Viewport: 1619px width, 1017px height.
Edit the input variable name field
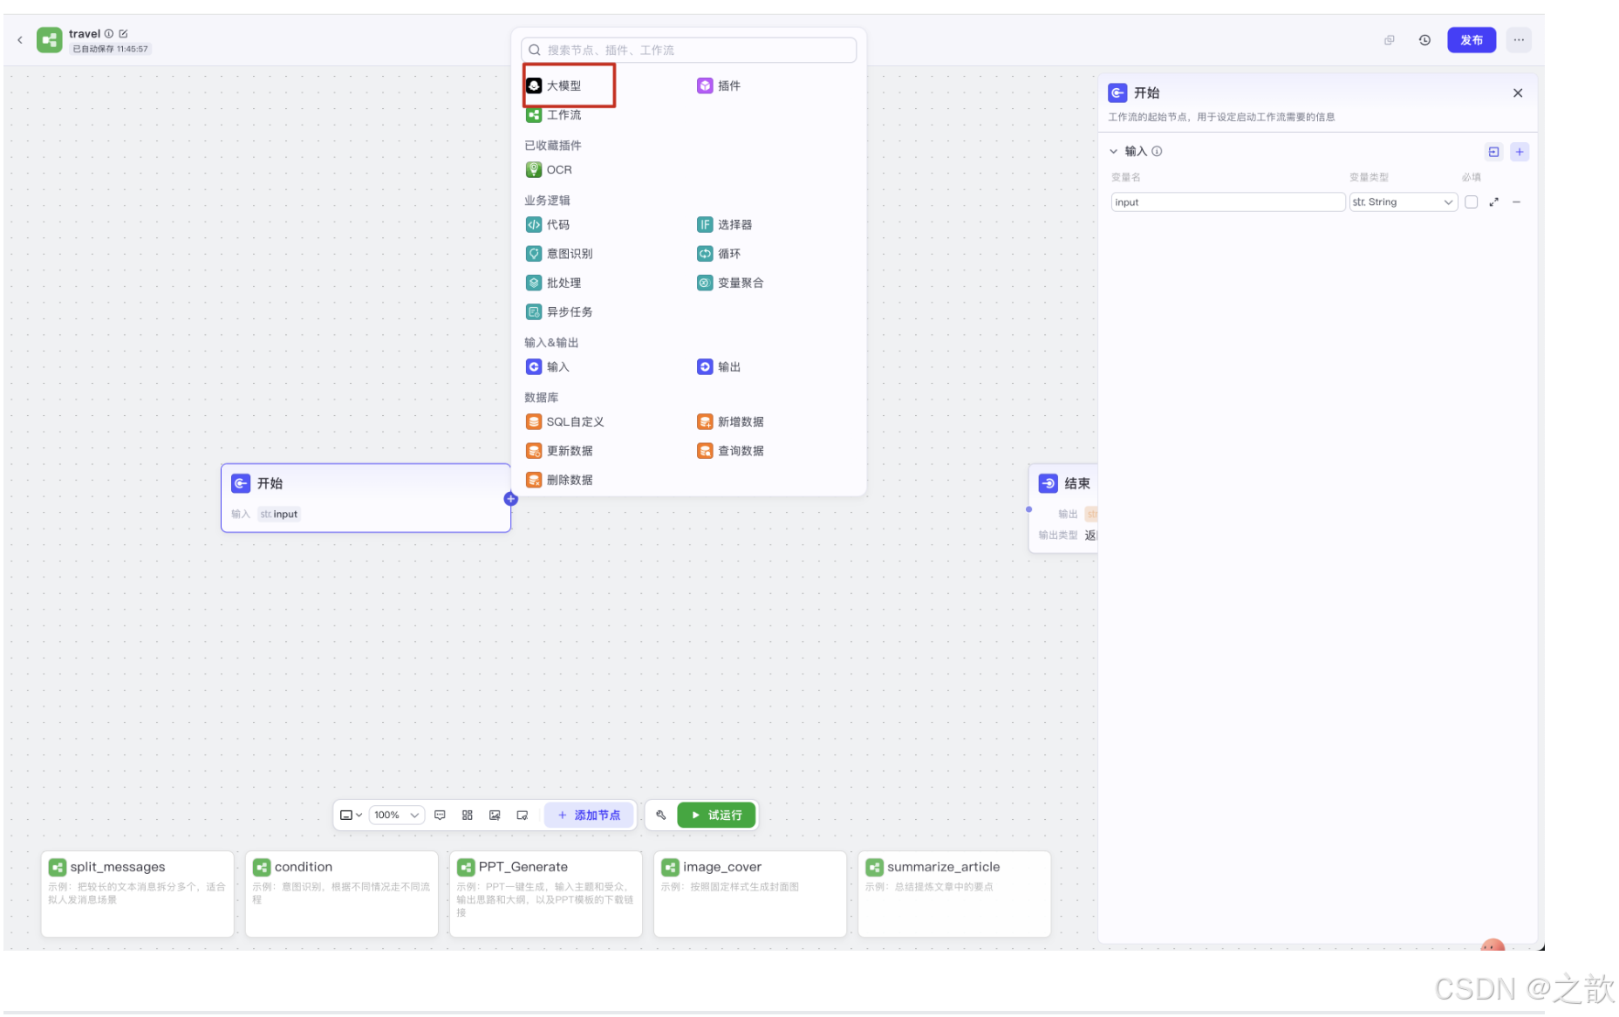1227,202
